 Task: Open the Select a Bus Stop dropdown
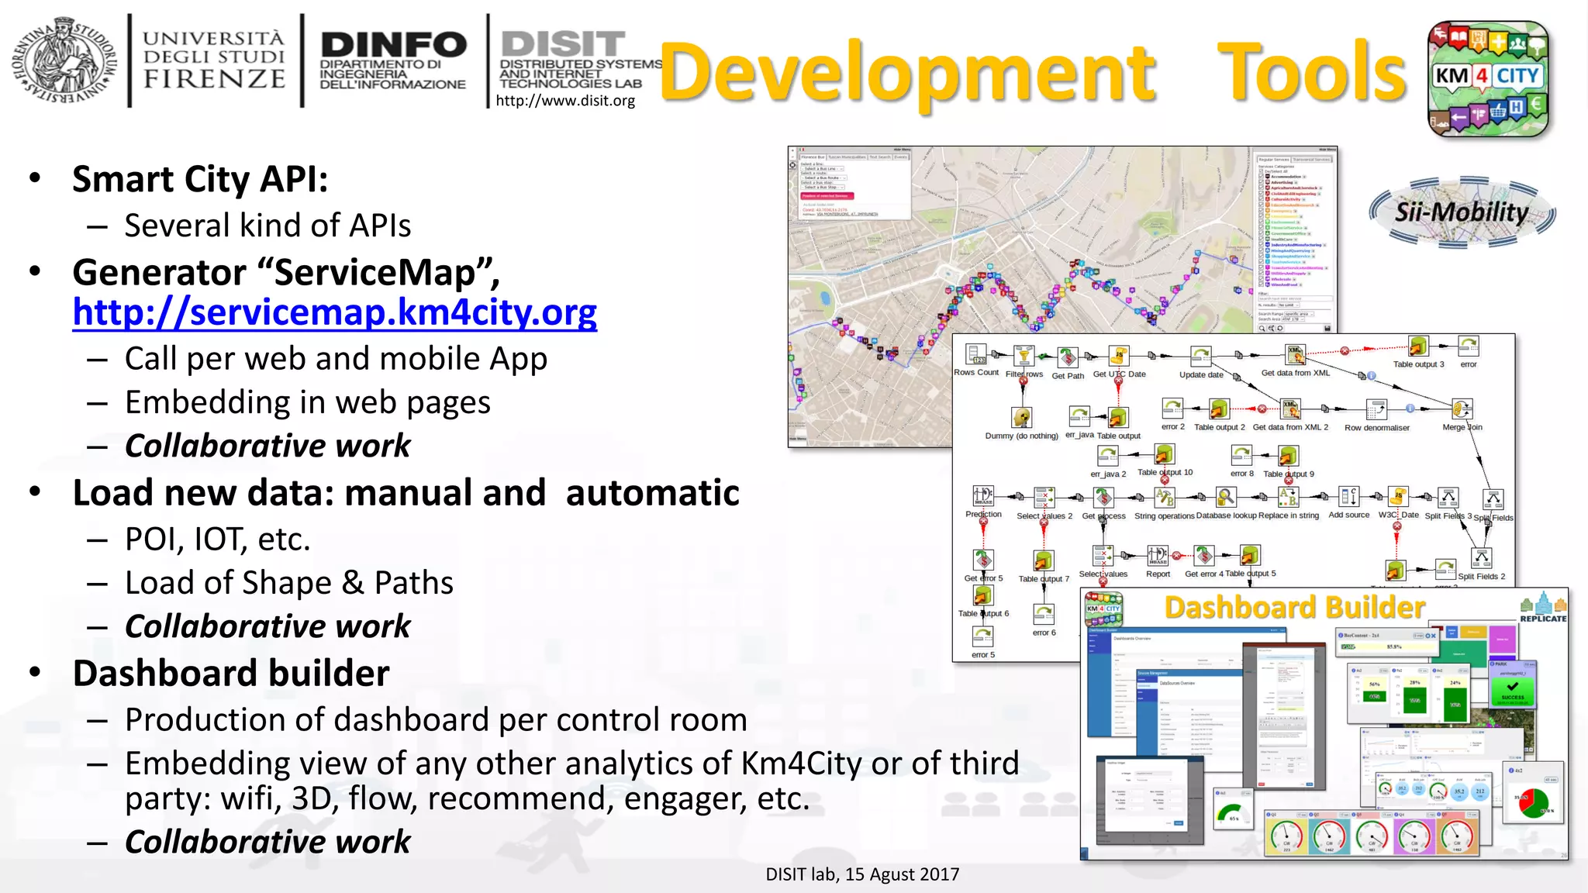click(823, 187)
